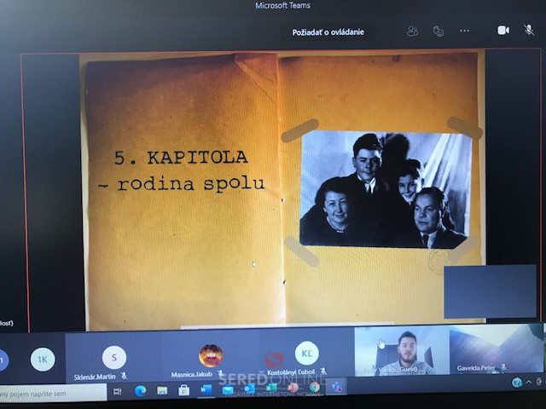Screen dimensions: 546x409
Task: Select Kostolányi Ľuboš's KL avatar
Action: tap(305, 354)
